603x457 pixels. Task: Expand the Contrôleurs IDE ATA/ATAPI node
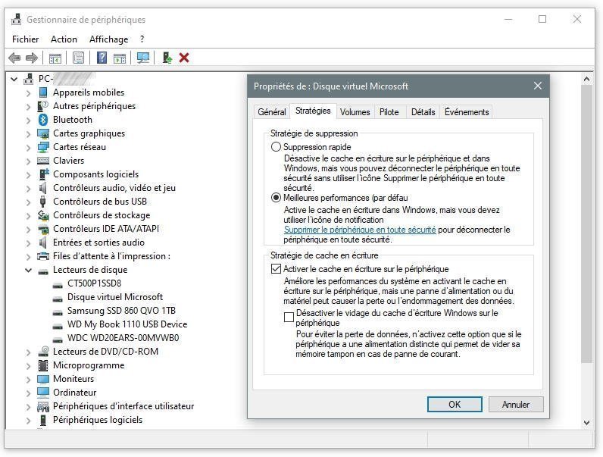29,230
